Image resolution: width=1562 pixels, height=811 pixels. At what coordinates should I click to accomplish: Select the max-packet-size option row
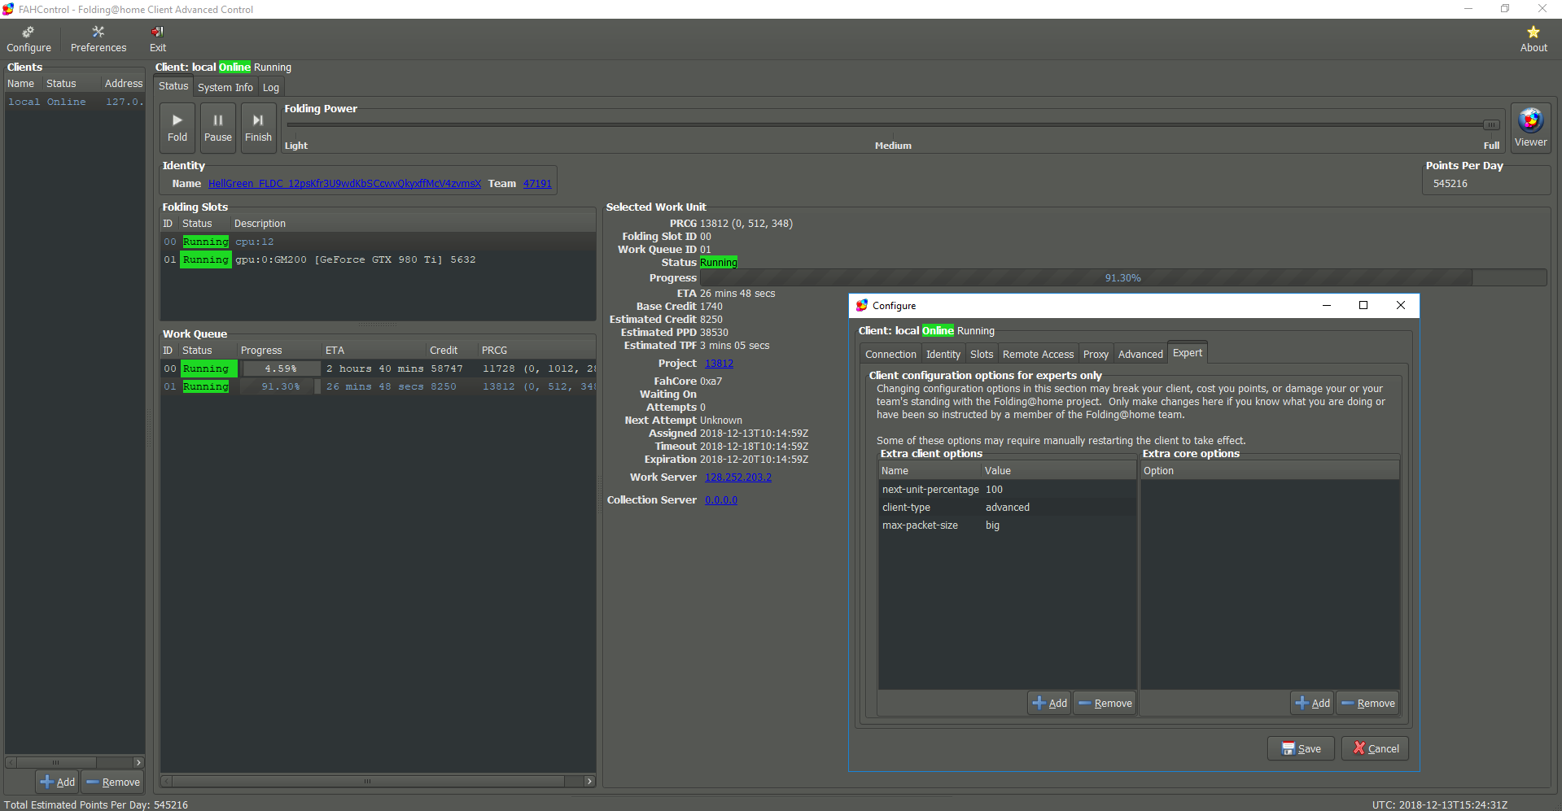pyautogui.click(x=1007, y=525)
